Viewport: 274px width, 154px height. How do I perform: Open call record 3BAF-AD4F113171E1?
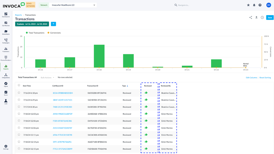62,100
